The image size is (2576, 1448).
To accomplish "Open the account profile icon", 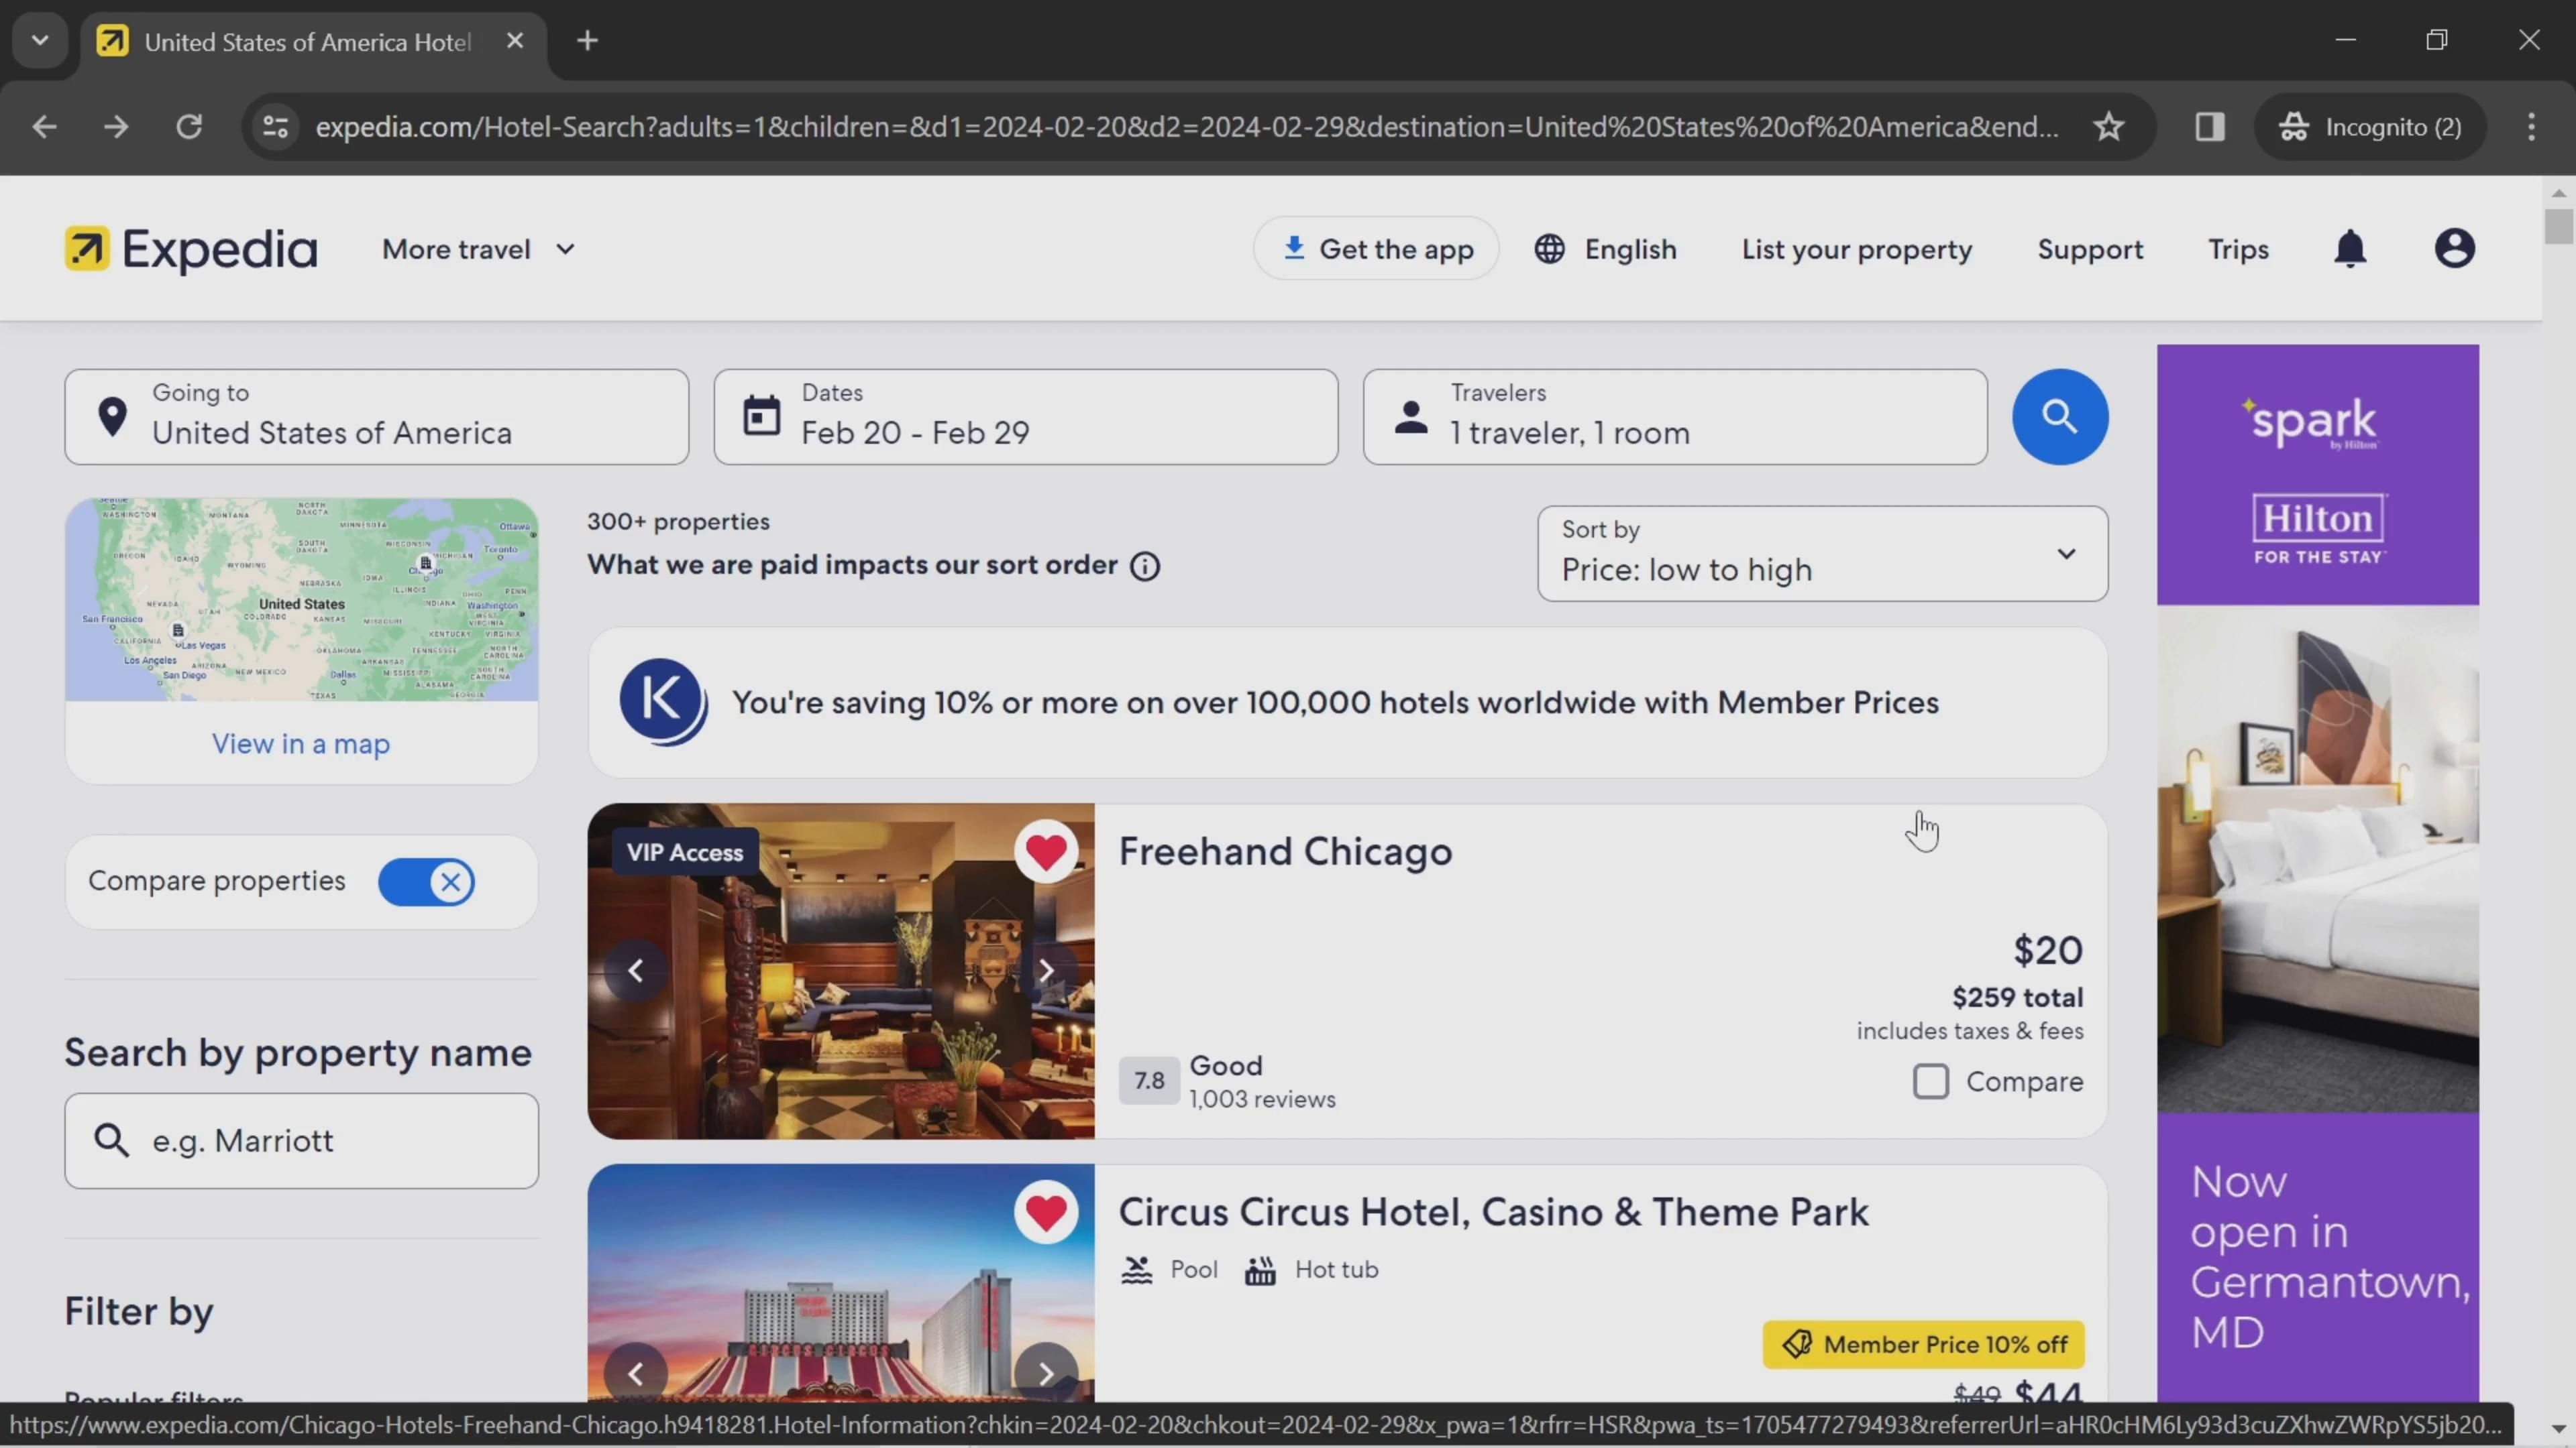I will 2453,249.
